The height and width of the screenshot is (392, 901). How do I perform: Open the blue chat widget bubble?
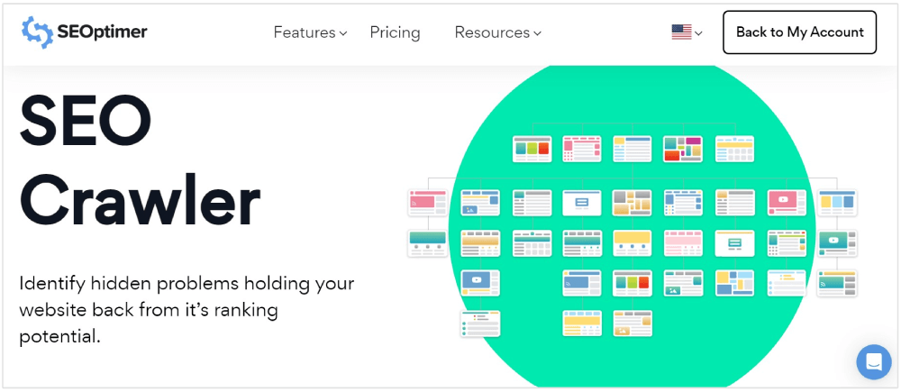pyautogui.click(x=873, y=362)
